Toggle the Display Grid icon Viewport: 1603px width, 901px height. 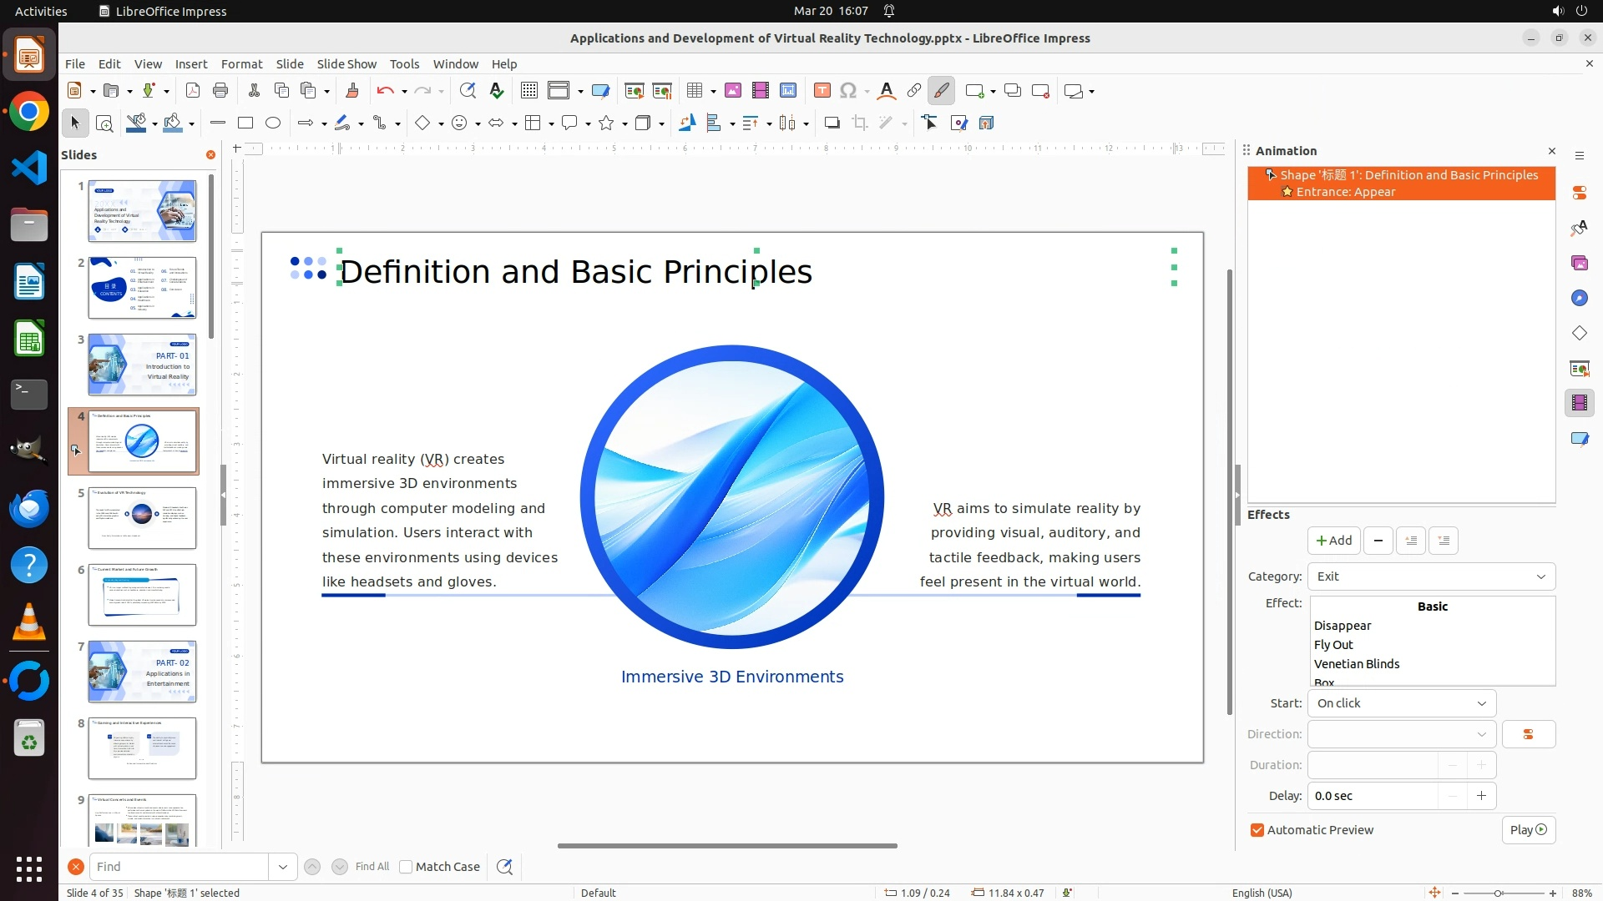click(528, 91)
